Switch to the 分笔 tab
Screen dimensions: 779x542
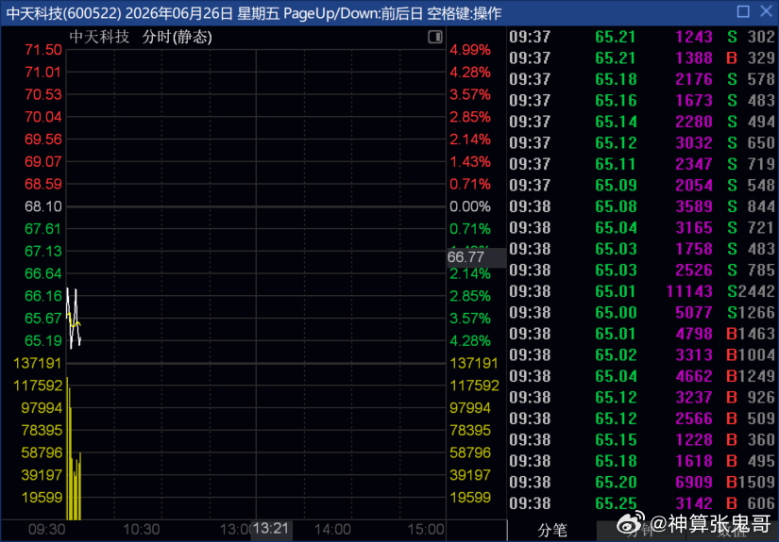[x=552, y=530]
